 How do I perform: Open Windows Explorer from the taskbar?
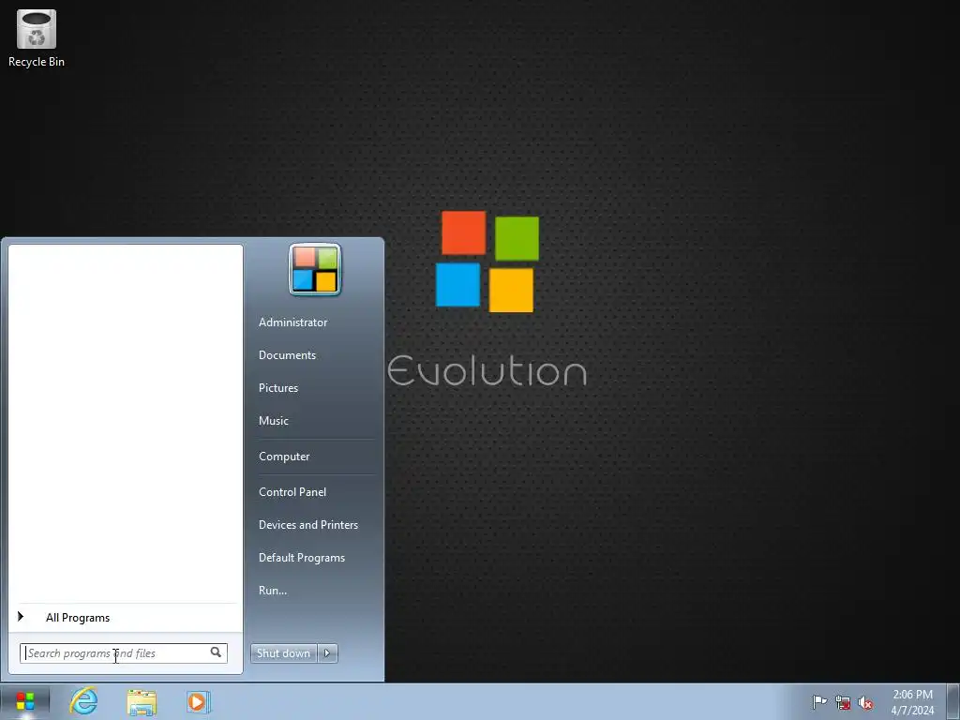point(142,702)
